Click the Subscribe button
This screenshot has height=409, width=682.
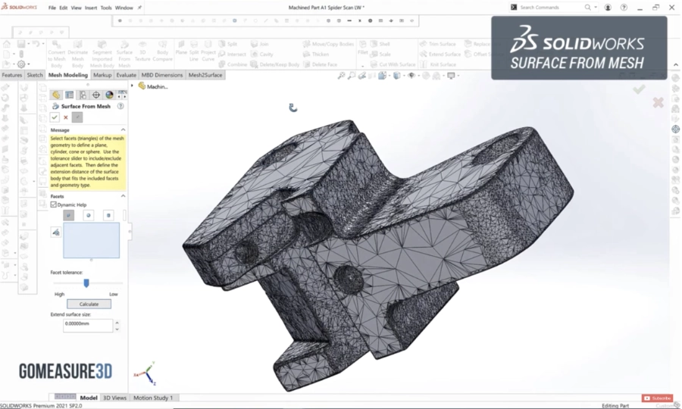click(657, 398)
